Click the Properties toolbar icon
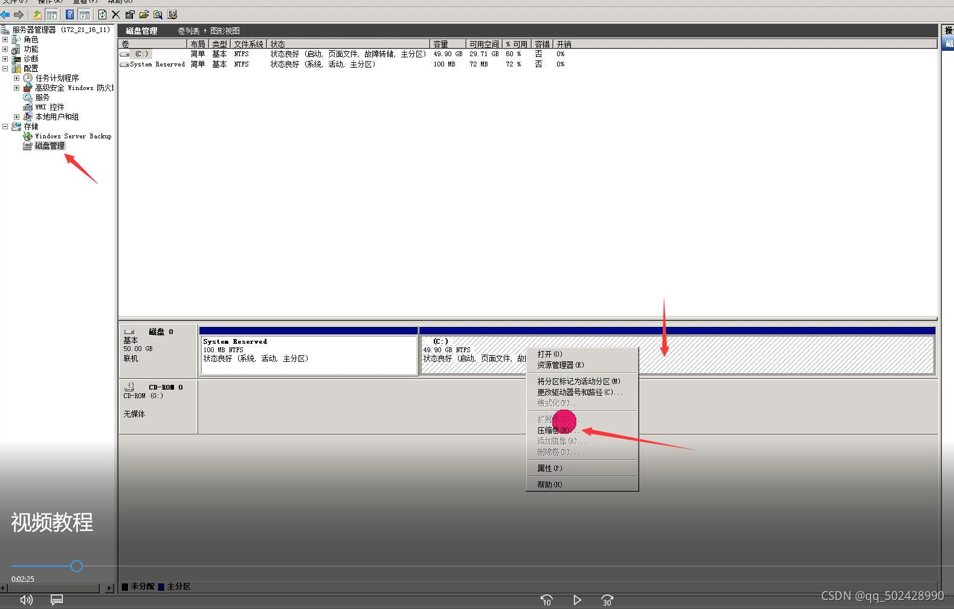Screen dimensions: 954x609 click(130, 14)
